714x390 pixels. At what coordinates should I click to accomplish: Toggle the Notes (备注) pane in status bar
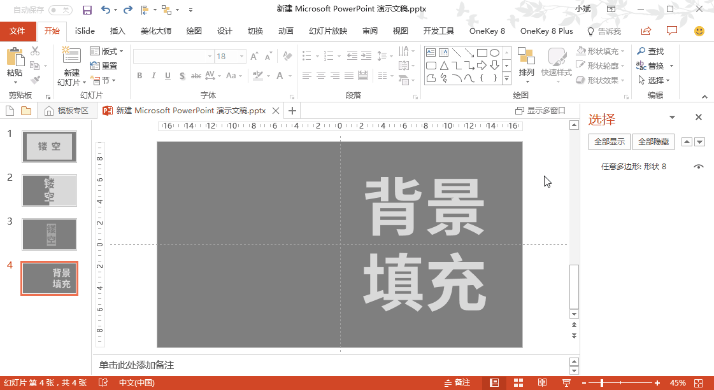click(x=457, y=382)
